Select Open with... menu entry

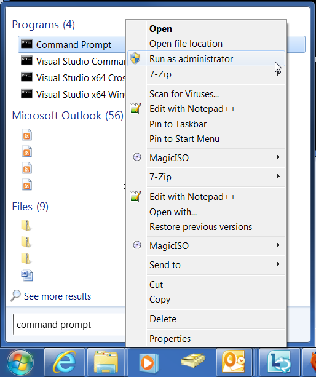point(173,212)
